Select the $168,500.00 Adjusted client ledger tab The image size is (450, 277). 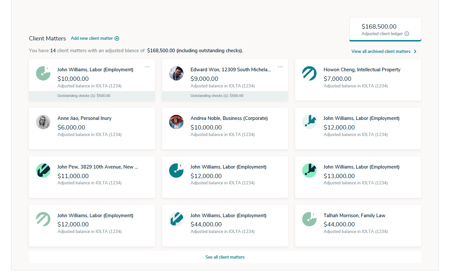[385, 30]
